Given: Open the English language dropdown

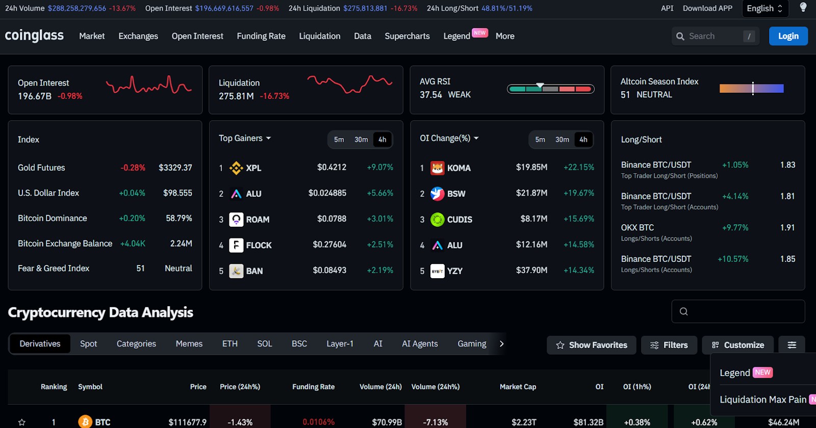Looking at the screenshot, I should tap(764, 8).
